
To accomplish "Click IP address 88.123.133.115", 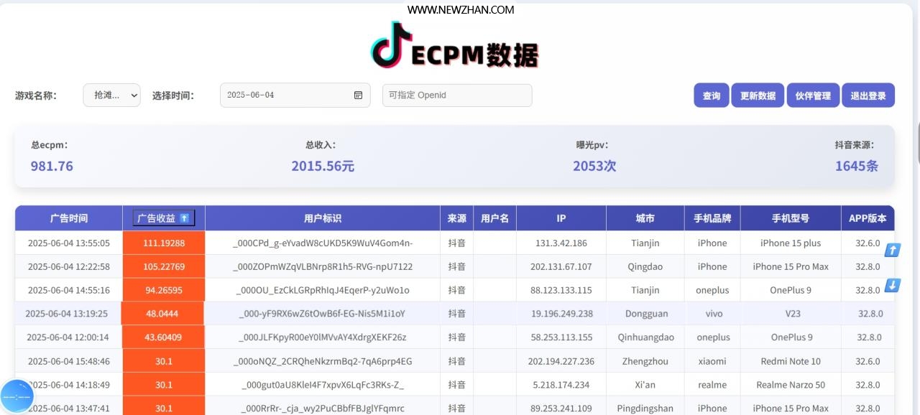I will [x=561, y=291].
